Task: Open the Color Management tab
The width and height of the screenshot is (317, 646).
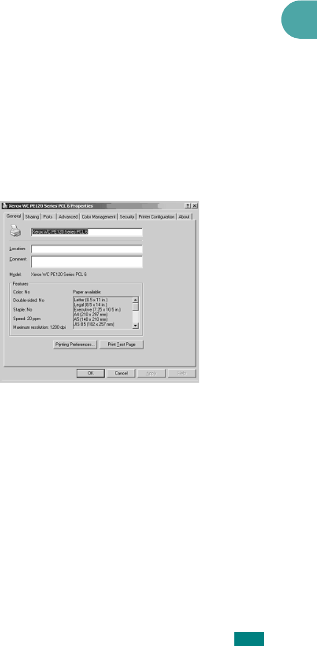Action: tap(99, 217)
